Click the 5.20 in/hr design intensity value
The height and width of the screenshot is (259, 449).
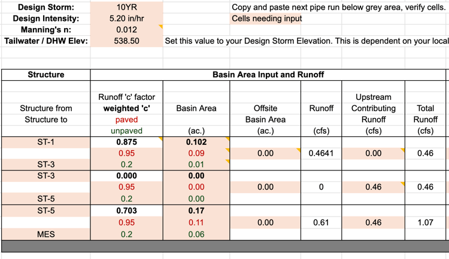[x=126, y=19]
